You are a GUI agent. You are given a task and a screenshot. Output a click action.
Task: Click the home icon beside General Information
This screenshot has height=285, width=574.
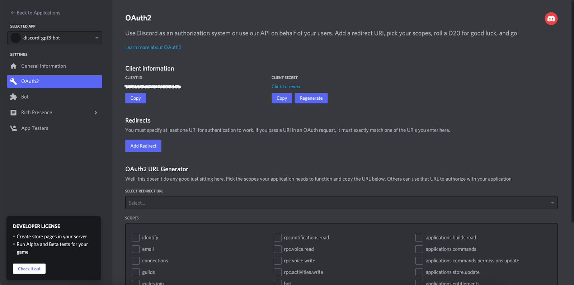pos(14,66)
